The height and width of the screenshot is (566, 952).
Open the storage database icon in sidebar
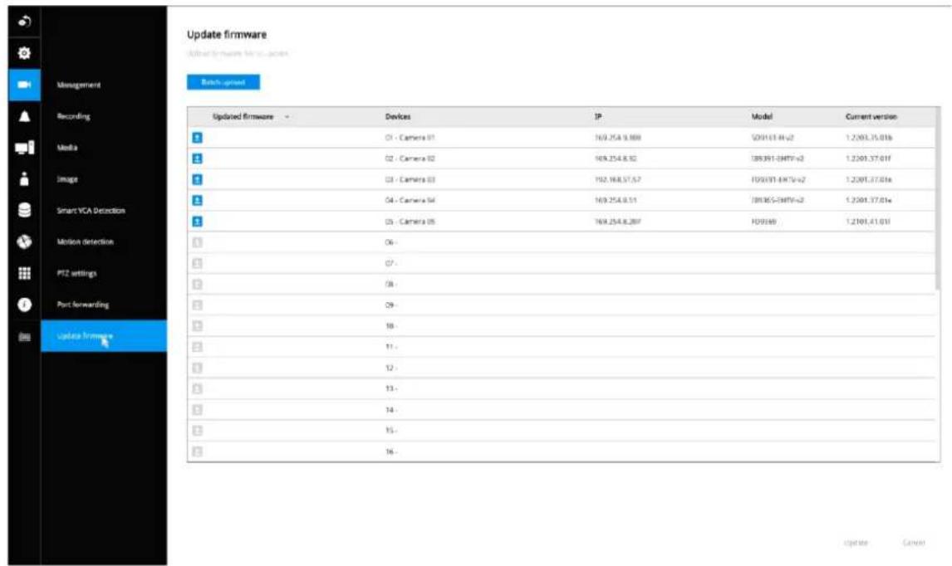(24, 210)
